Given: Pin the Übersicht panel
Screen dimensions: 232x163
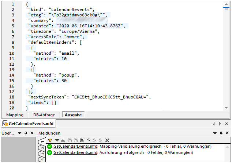Looking at the screenshot, I should [26, 133].
